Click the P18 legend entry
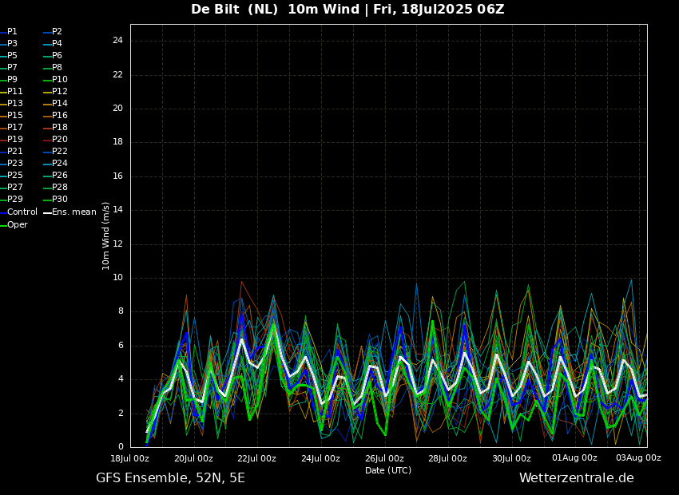Screen dimensions: 679x495 coord(60,128)
